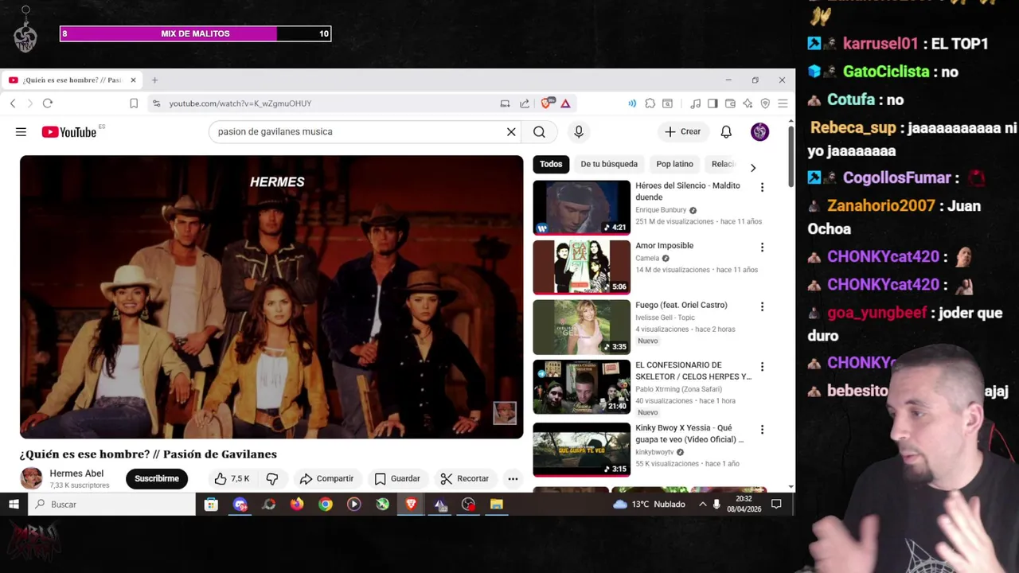Select the 'Pop latino' chip

(674, 164)
